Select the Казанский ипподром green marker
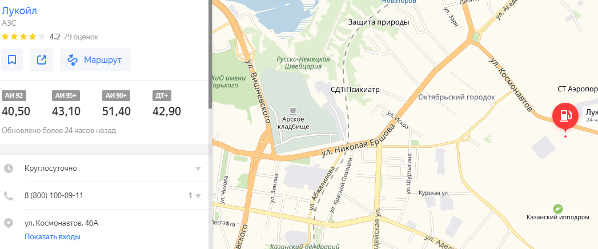598x249 pixels. coord(558,208)
